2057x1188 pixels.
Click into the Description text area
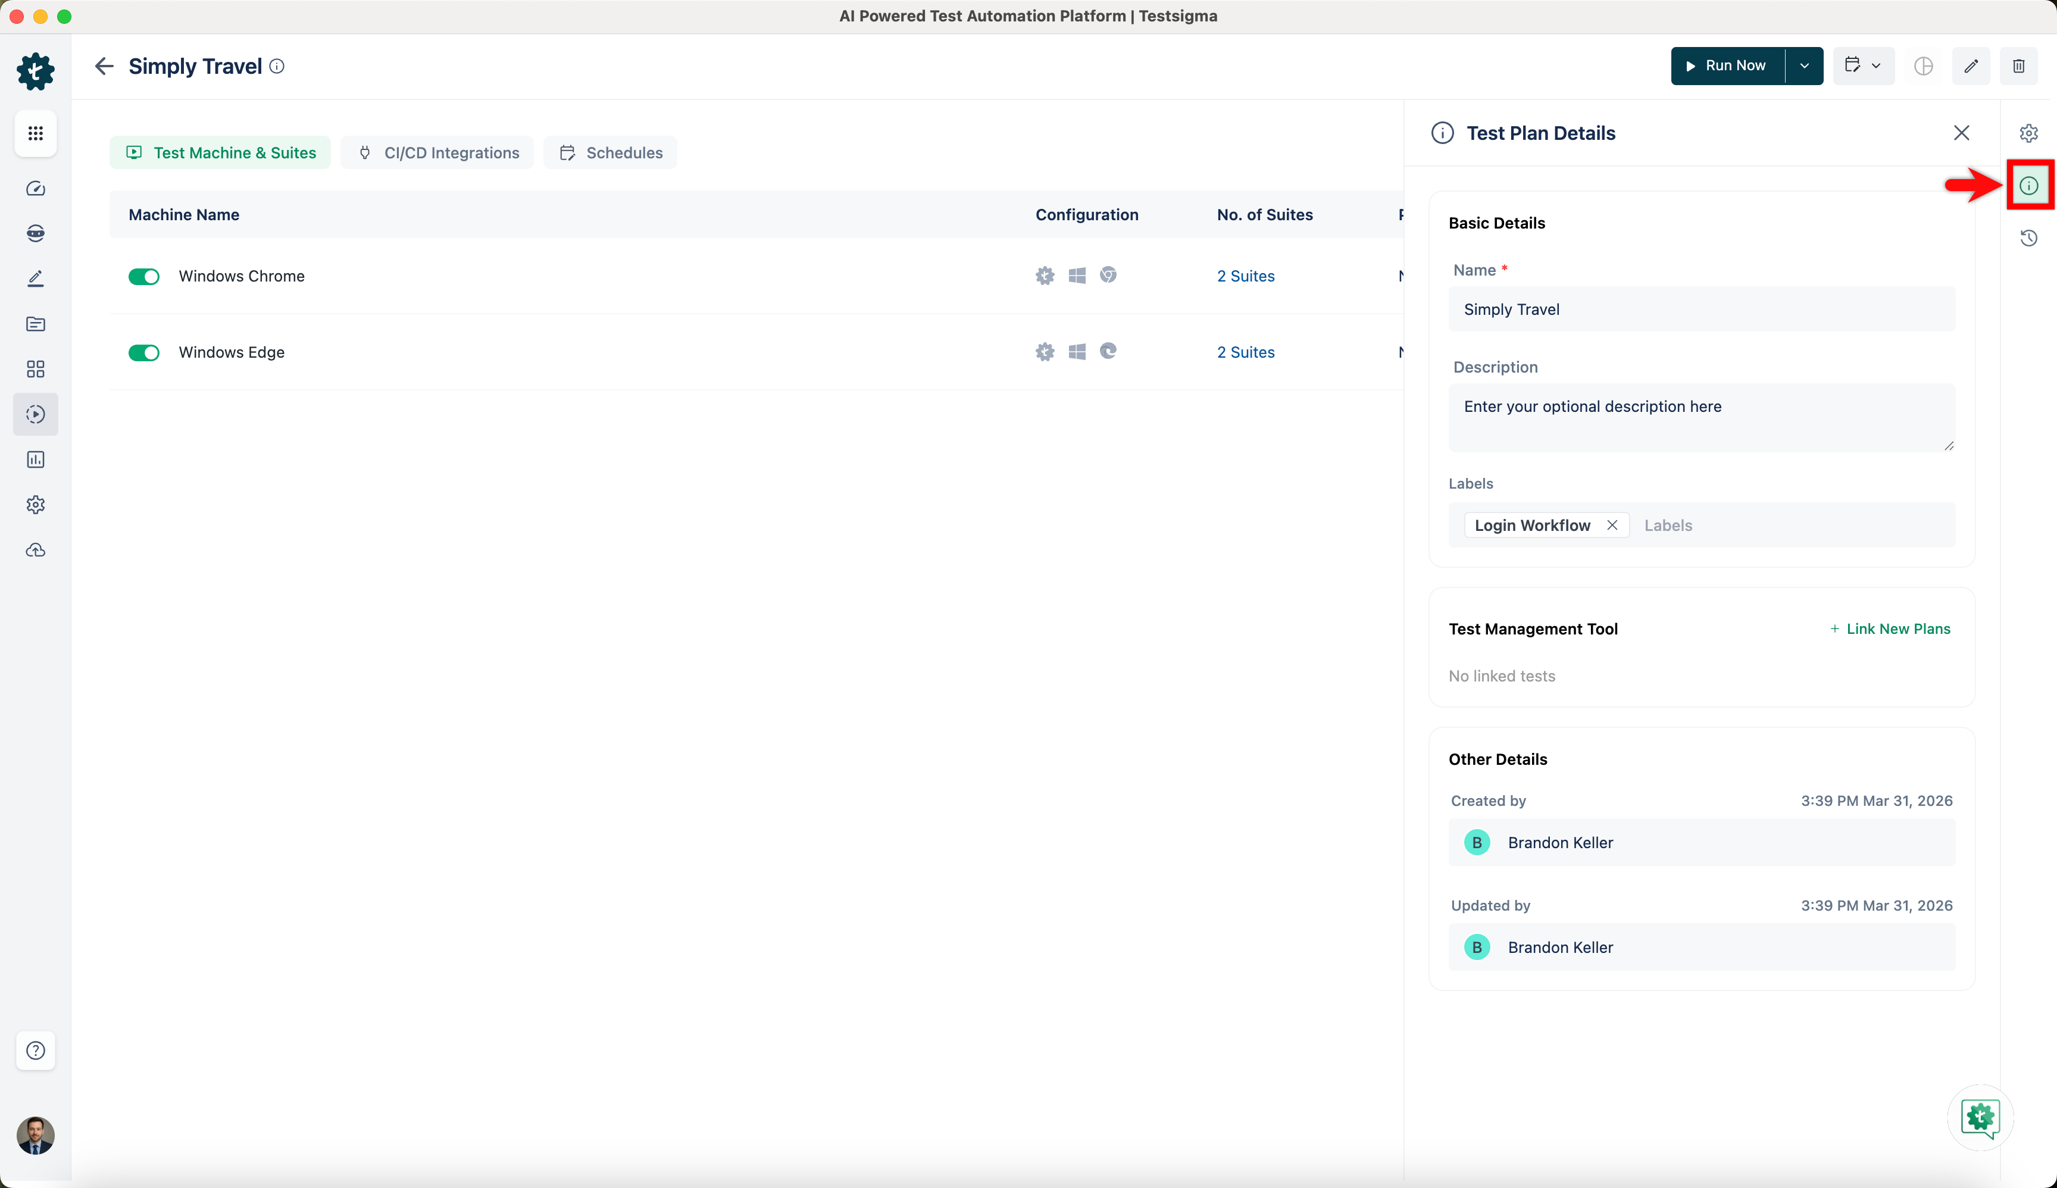[x=1701, y=418]
